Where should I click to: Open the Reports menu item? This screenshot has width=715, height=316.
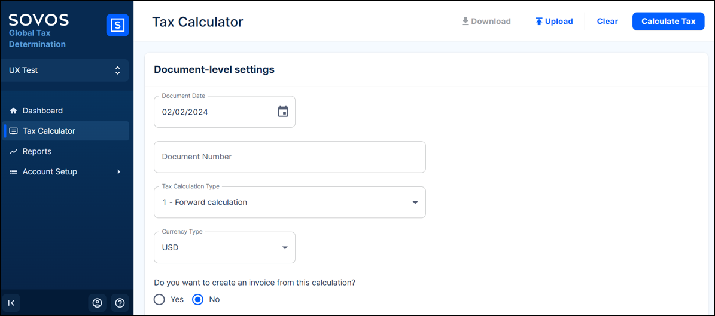click(37, 152)
